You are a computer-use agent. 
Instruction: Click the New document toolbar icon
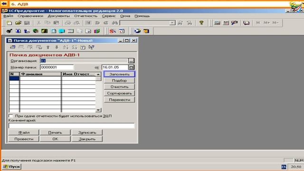(9, 23)
